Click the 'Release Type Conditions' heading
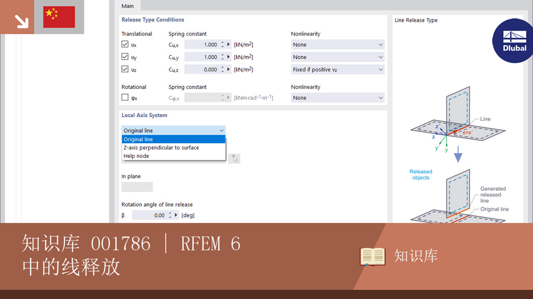The width and height of the screenshot is (533, 299). click(153, 20)
